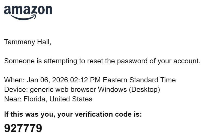Click the "When:" label
Viewport: 209px width, 140px height.
click(x=14, y=80)
